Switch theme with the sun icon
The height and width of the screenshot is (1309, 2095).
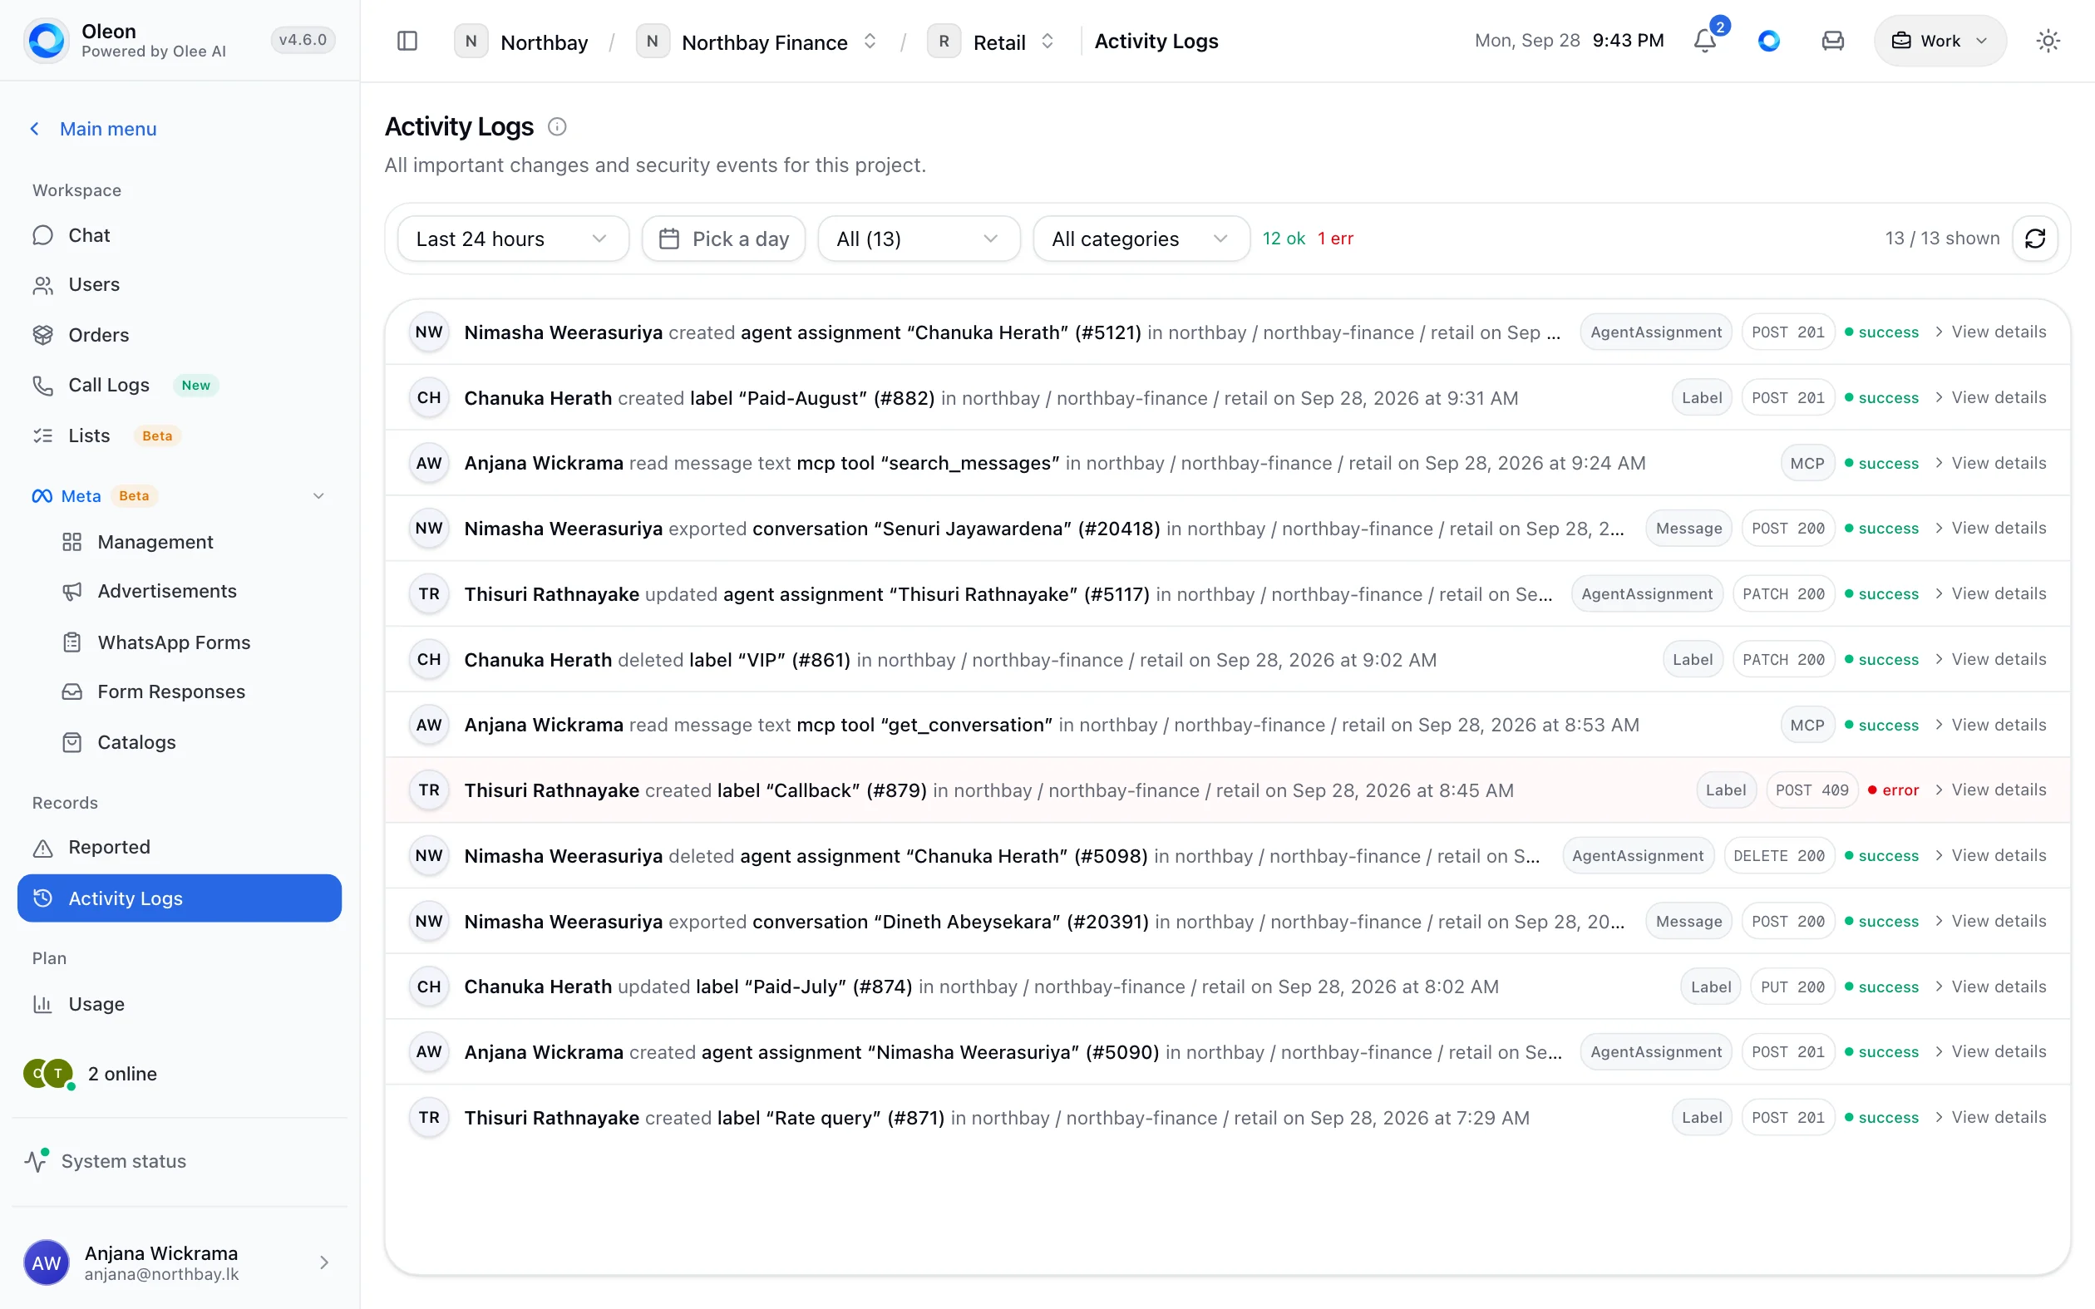(2048, 41)
